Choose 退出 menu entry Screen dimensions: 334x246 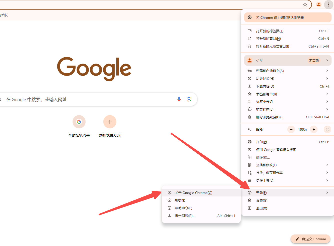288,208
